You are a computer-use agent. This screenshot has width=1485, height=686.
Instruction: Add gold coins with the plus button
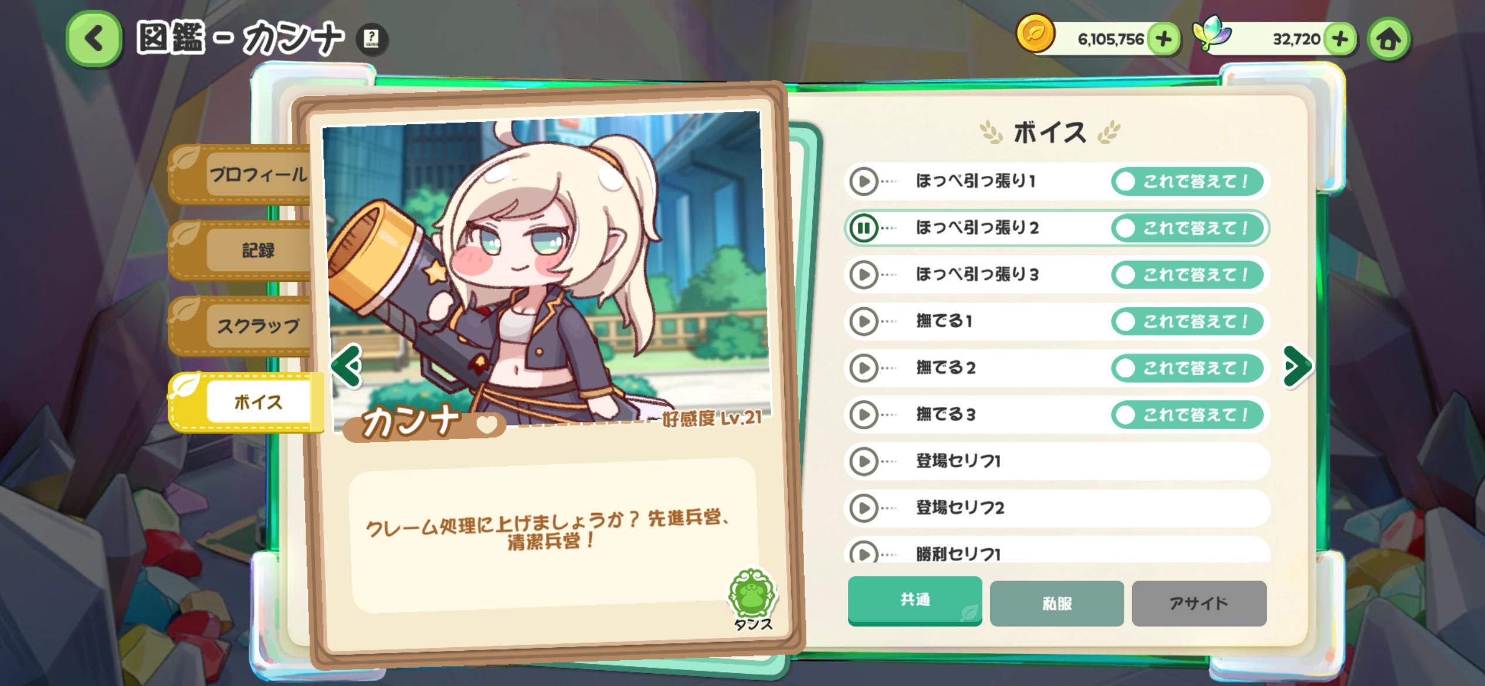1164,39
